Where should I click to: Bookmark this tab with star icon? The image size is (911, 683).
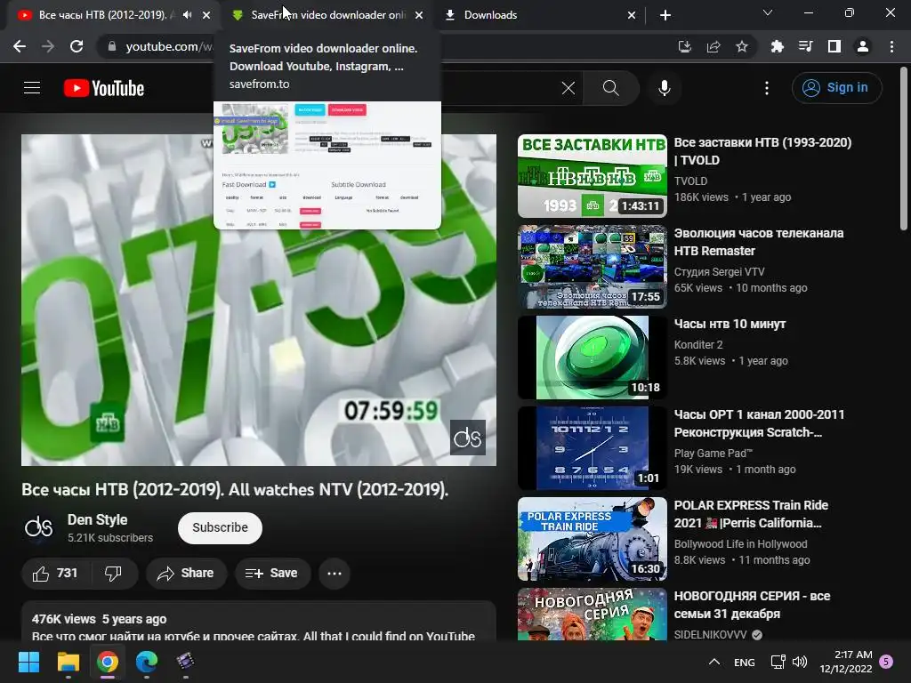pyautogui.click(x=742, y=46)
